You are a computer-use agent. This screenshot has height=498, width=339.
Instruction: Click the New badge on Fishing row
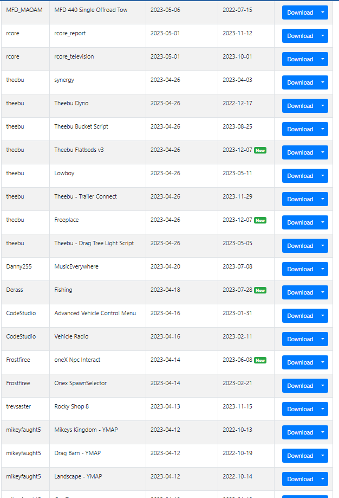[260, 290]
